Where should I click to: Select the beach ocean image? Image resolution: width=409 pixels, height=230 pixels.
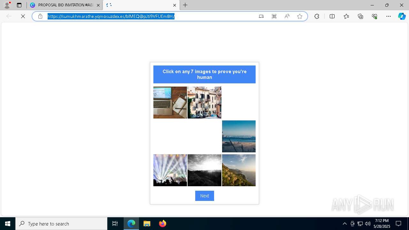coord(239,136)
